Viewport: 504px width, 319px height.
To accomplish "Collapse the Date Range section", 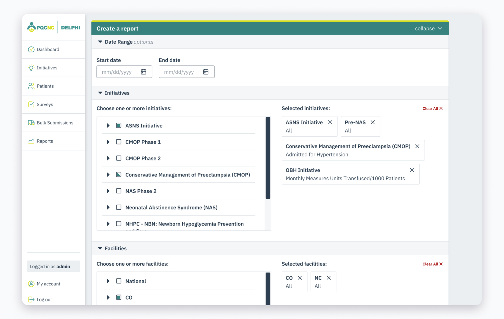I will tap(100, 42).
